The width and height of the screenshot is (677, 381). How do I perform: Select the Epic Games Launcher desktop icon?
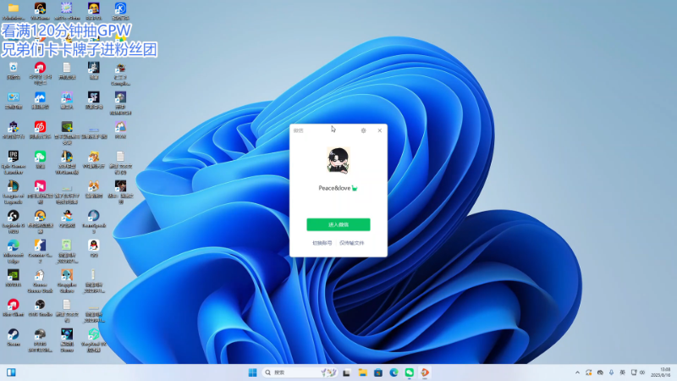pyautogui.click(x=14, y=163)
